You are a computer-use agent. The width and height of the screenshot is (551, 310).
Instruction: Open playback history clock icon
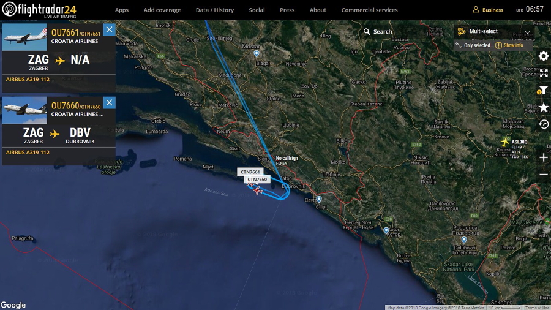pyautogui.click(x=543, y=124)
